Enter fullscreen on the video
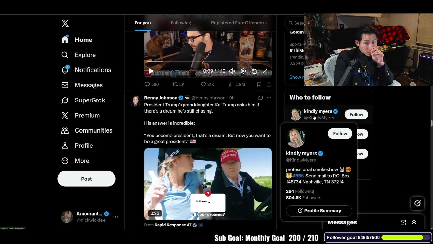The height and width of the screenshot is (244, 433). (x=265, y=71)
